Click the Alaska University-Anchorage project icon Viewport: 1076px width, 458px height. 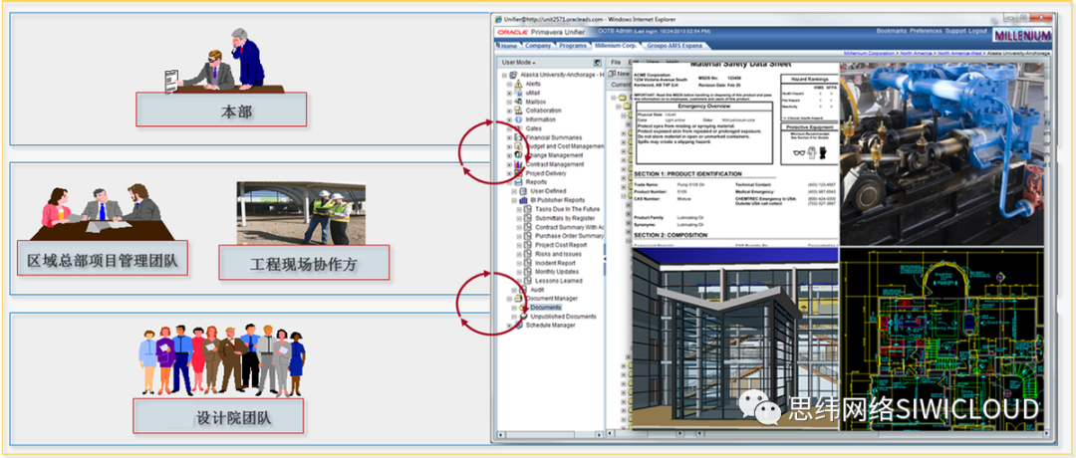[512, 75]
